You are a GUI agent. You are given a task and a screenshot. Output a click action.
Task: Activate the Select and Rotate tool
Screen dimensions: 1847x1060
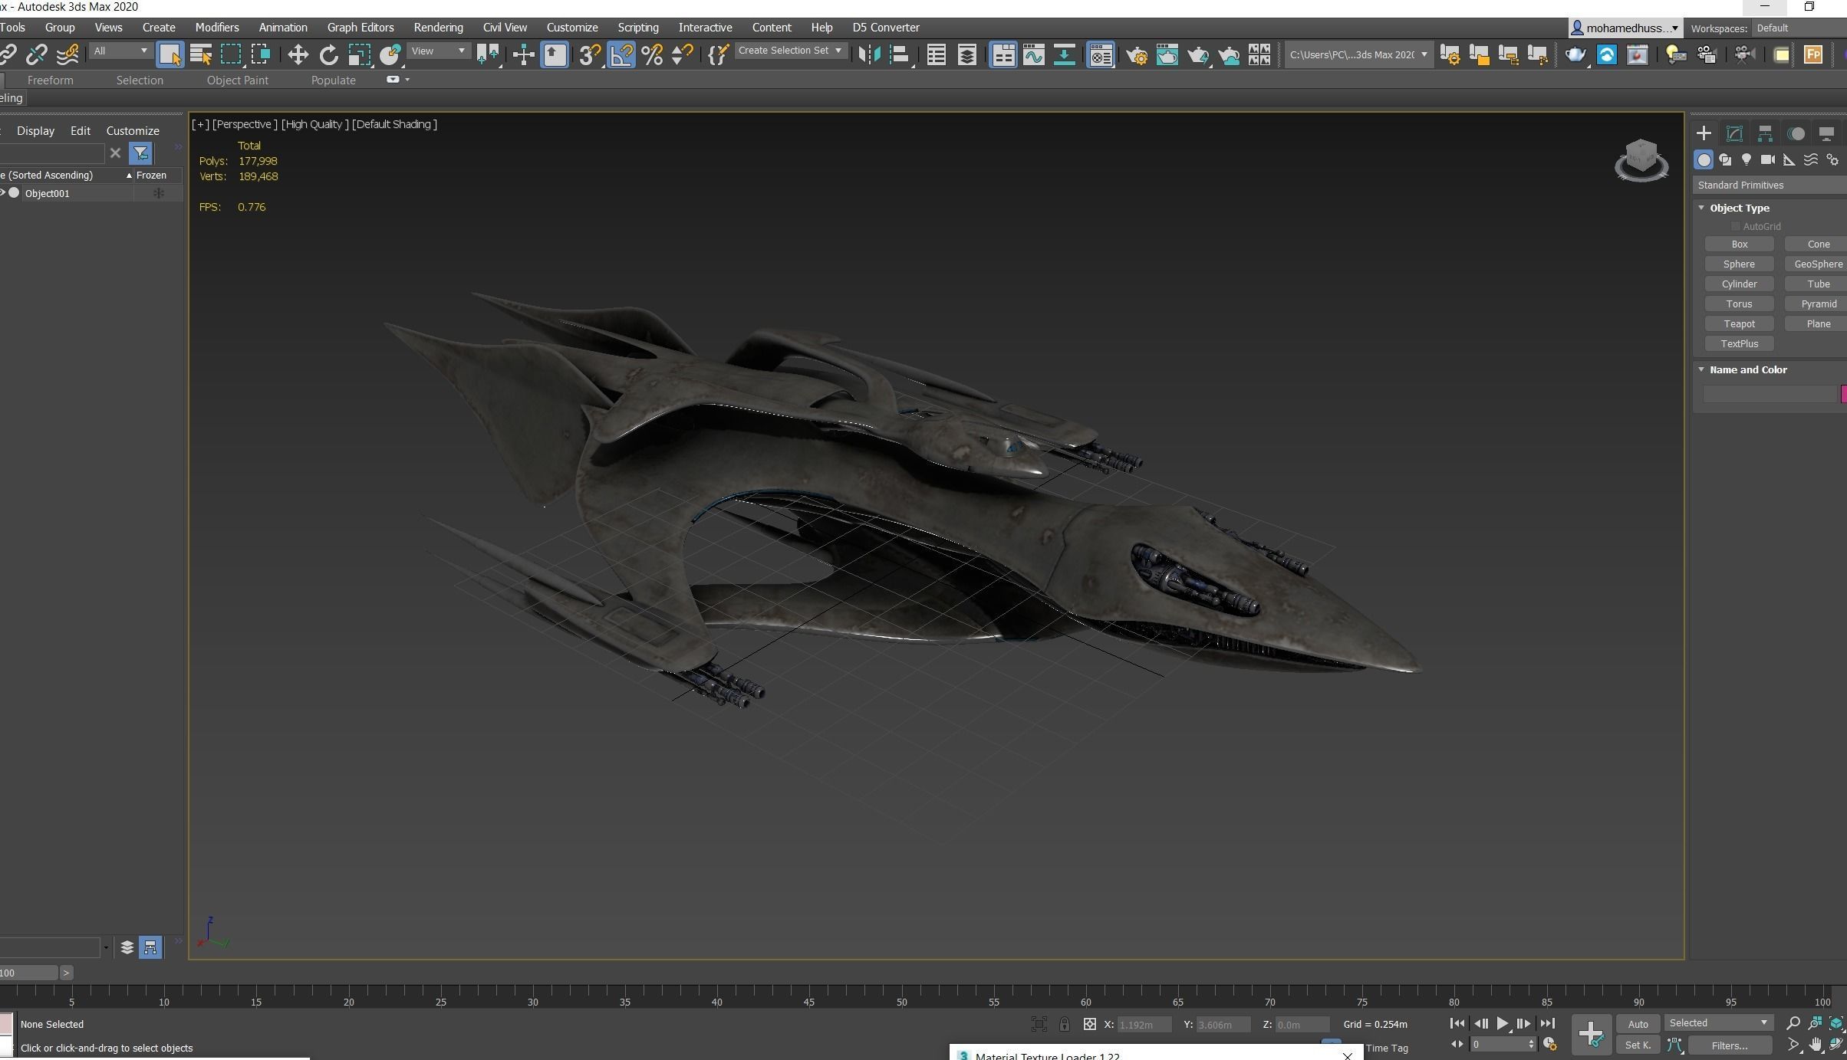click(328, 54)
